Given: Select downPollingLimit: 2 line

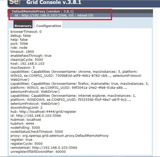Looking at the screenshot, I should 26,107.
